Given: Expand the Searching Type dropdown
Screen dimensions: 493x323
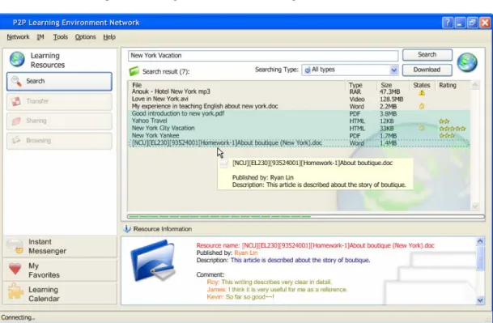Looking at the screenshot, I should (x=393, y=70).
